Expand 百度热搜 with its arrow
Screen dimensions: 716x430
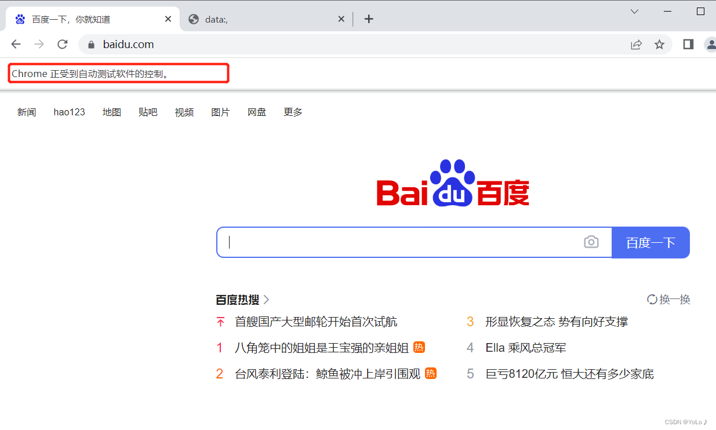(x=266, y=300)
